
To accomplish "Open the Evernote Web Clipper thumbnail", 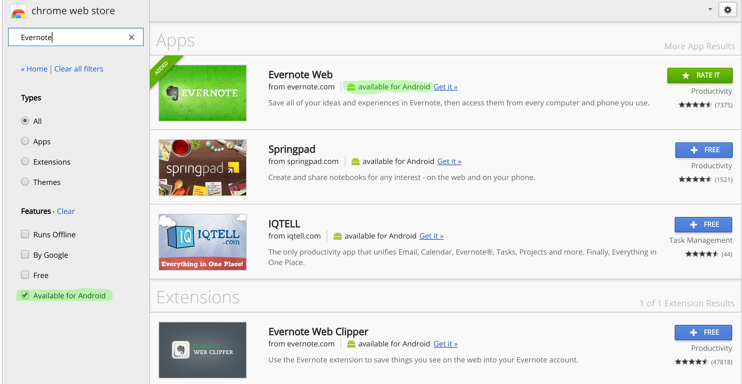I will coord(203,350).
